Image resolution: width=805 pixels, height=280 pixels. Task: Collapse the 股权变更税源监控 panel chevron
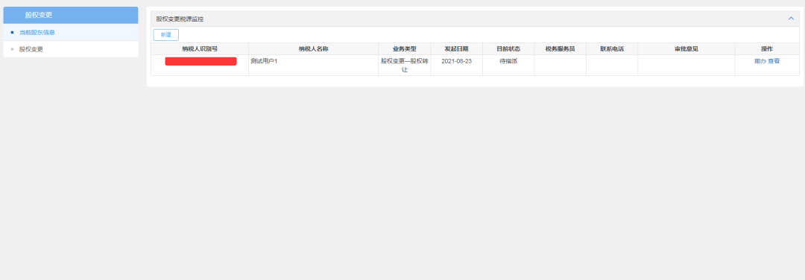pos(791,19)
